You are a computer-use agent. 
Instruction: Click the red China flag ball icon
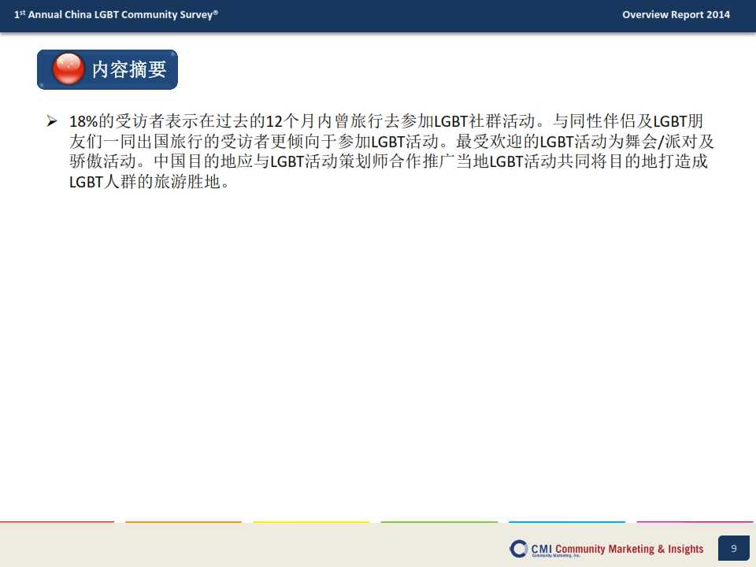coord(68,69)
